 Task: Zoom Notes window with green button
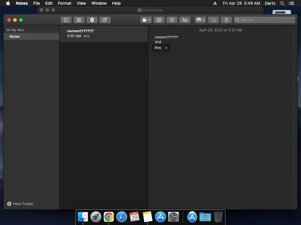pyautogui.click(x=21, y=20)
